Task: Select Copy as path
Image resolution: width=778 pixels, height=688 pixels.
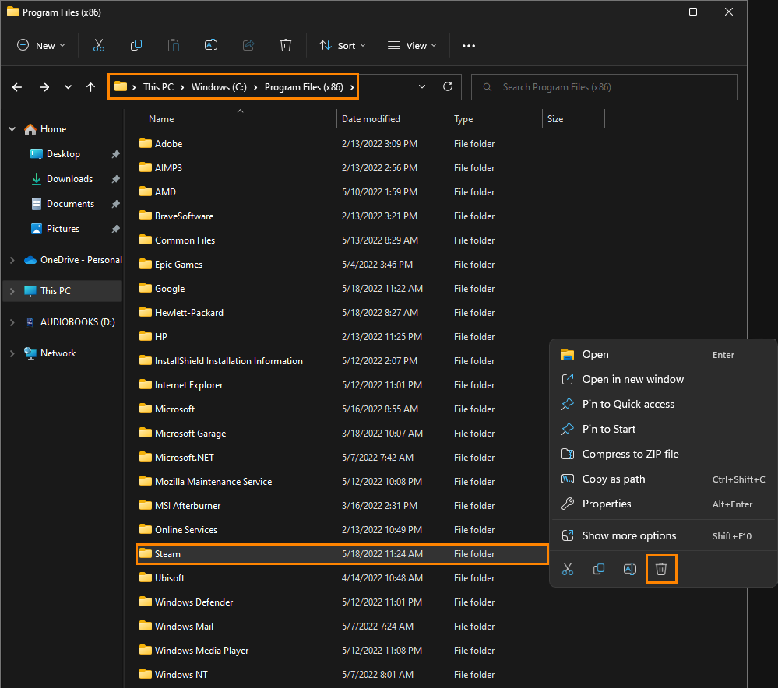Action: click(663, 479)
